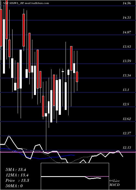This screenshot has height=190, width=136.
Task: Click the 12.8 price axis label
Action: click(x=126, y=104)
